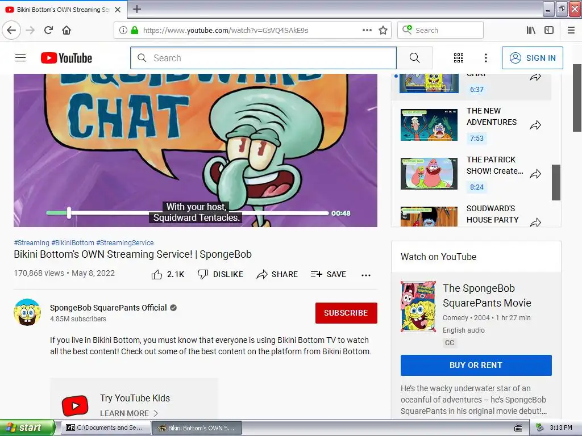The height and width of the screenshot is (436, 582).
Task: Click the YouTube magnifier search button
Action: 414,58
